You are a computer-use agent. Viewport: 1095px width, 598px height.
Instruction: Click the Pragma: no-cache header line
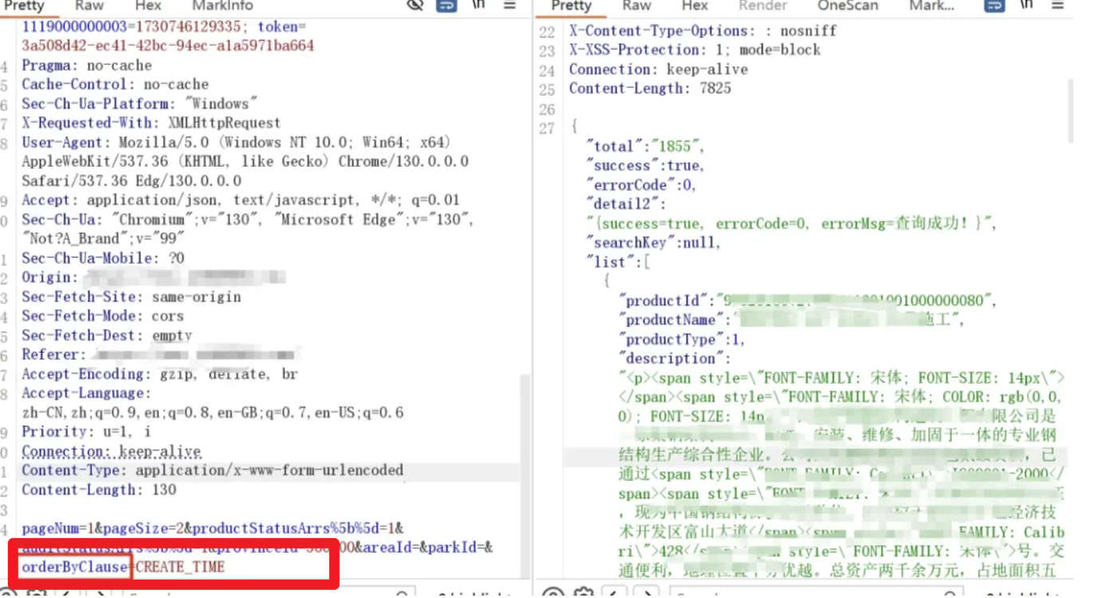pos(86,65)
